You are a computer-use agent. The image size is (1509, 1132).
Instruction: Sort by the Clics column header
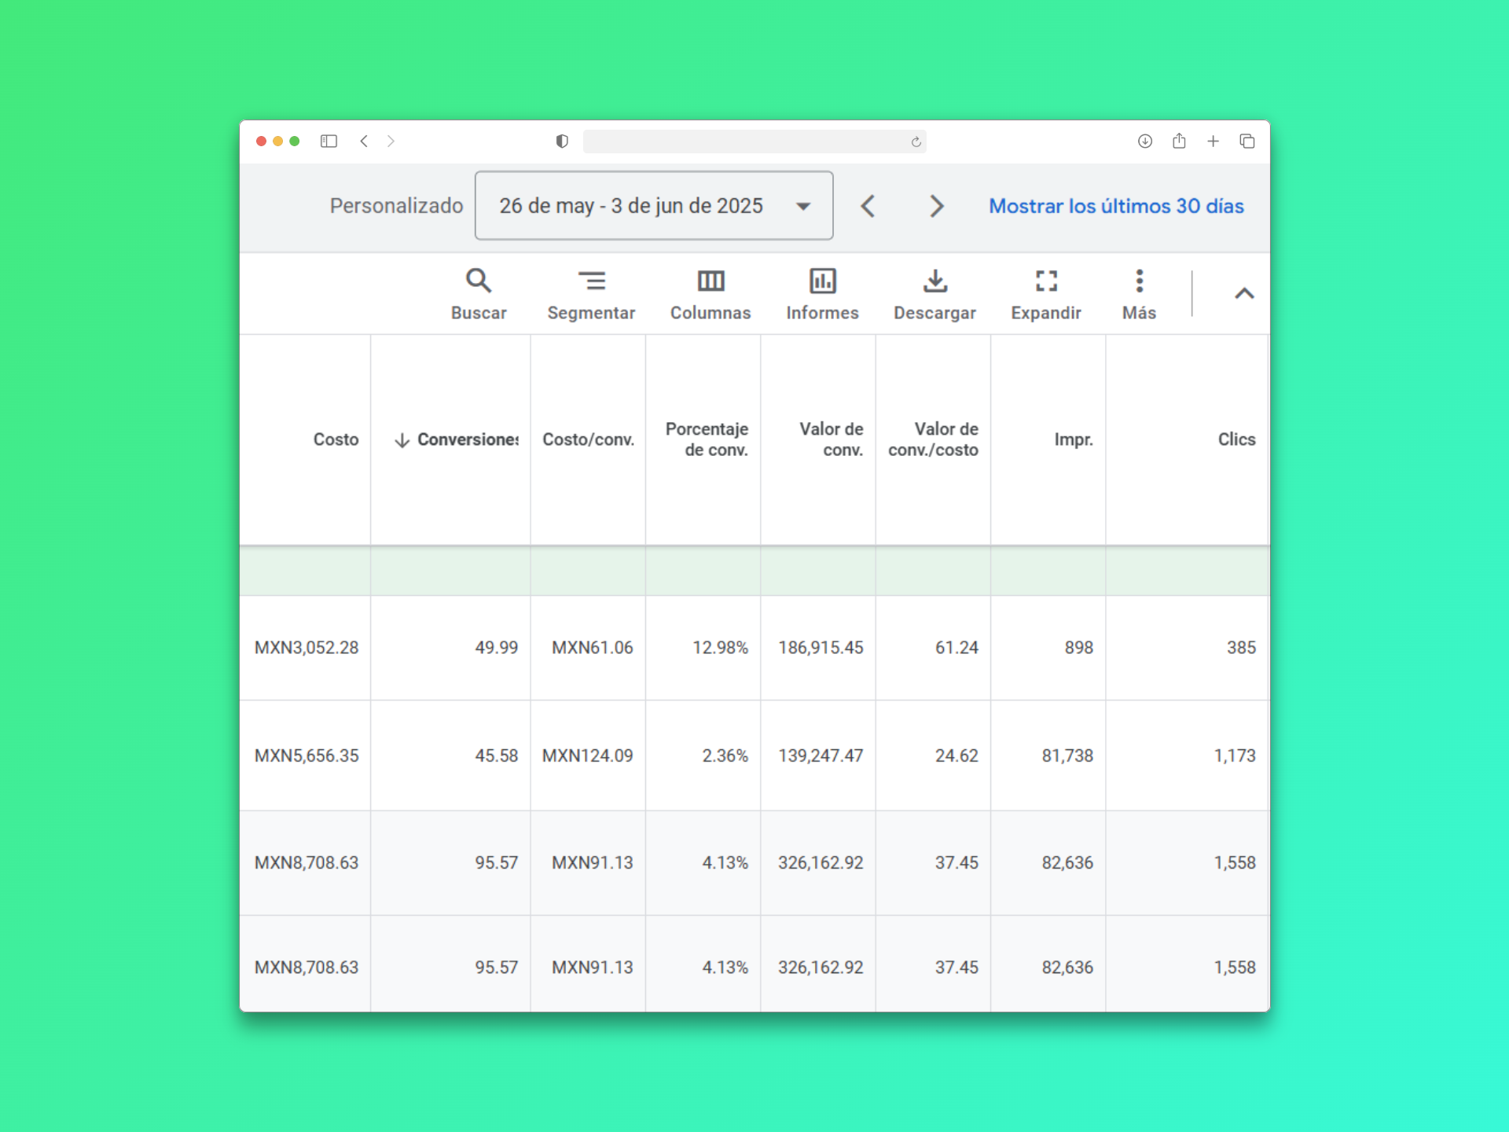[1236, 439]
